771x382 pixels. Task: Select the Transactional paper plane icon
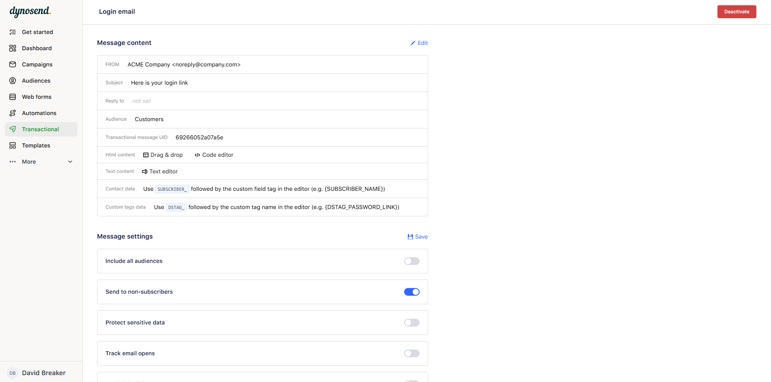pyautogui.click(x=12, y=129)
